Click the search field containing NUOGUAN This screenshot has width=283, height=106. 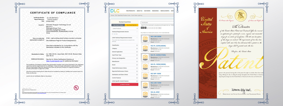click(157, 22)
